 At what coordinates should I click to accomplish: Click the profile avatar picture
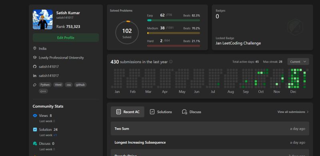coord(43,20)
